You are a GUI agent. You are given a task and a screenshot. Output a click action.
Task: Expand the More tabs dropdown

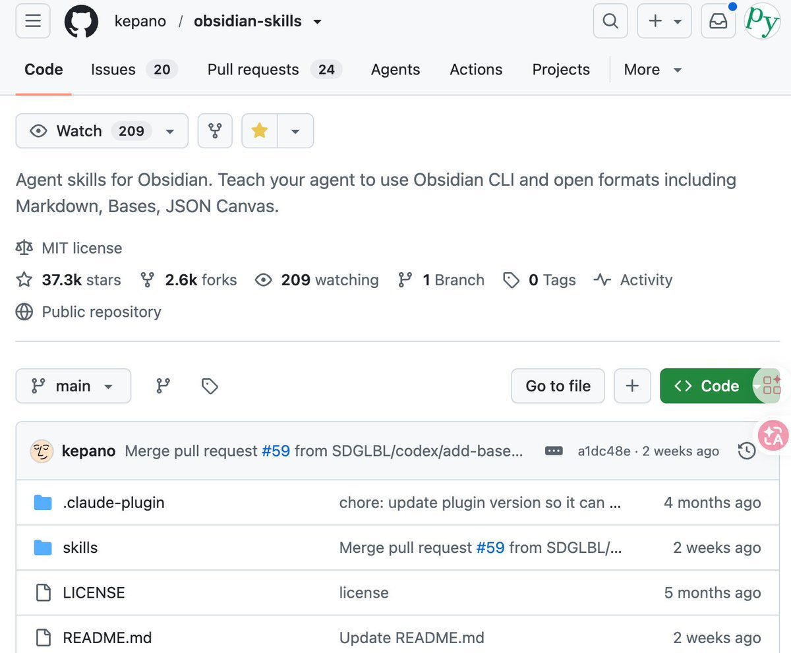pyautogui.click(x=653, y=69)
